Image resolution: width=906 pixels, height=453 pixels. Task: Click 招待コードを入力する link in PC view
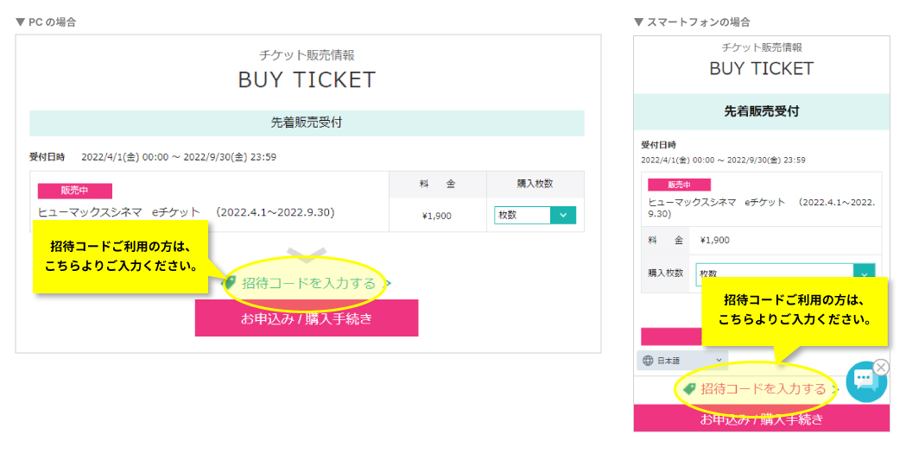[308, 283]
